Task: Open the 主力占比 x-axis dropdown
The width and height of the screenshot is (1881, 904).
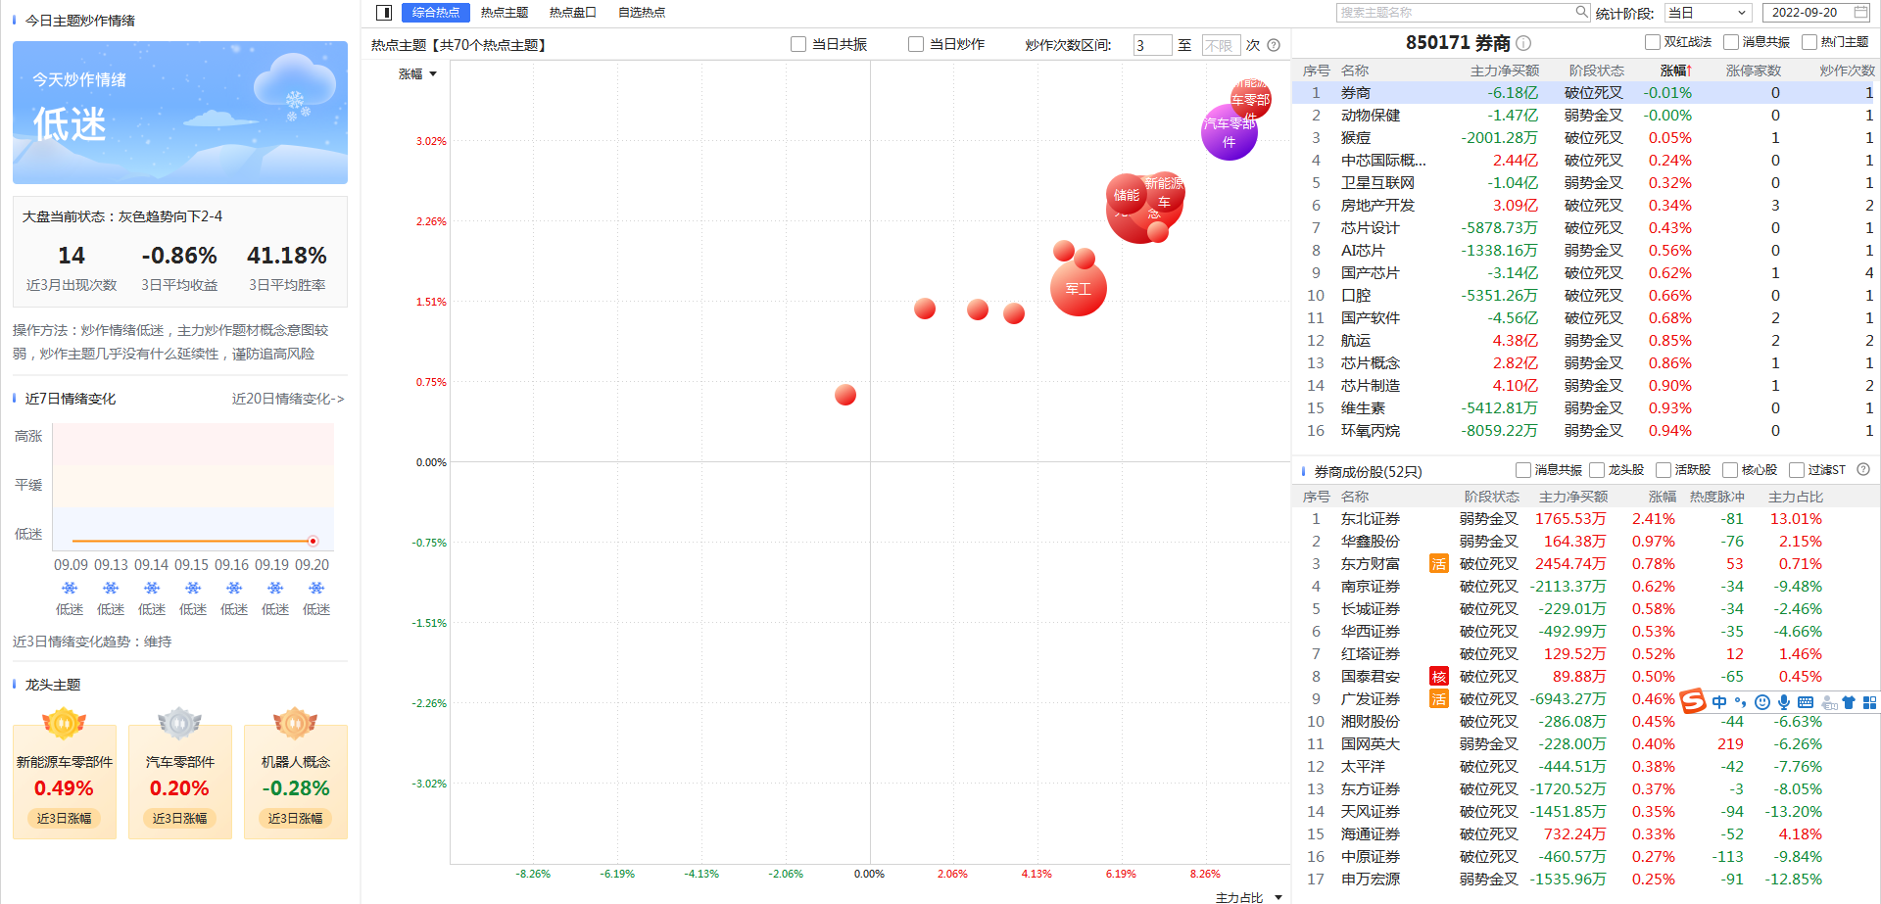Action: (1248, 897)
